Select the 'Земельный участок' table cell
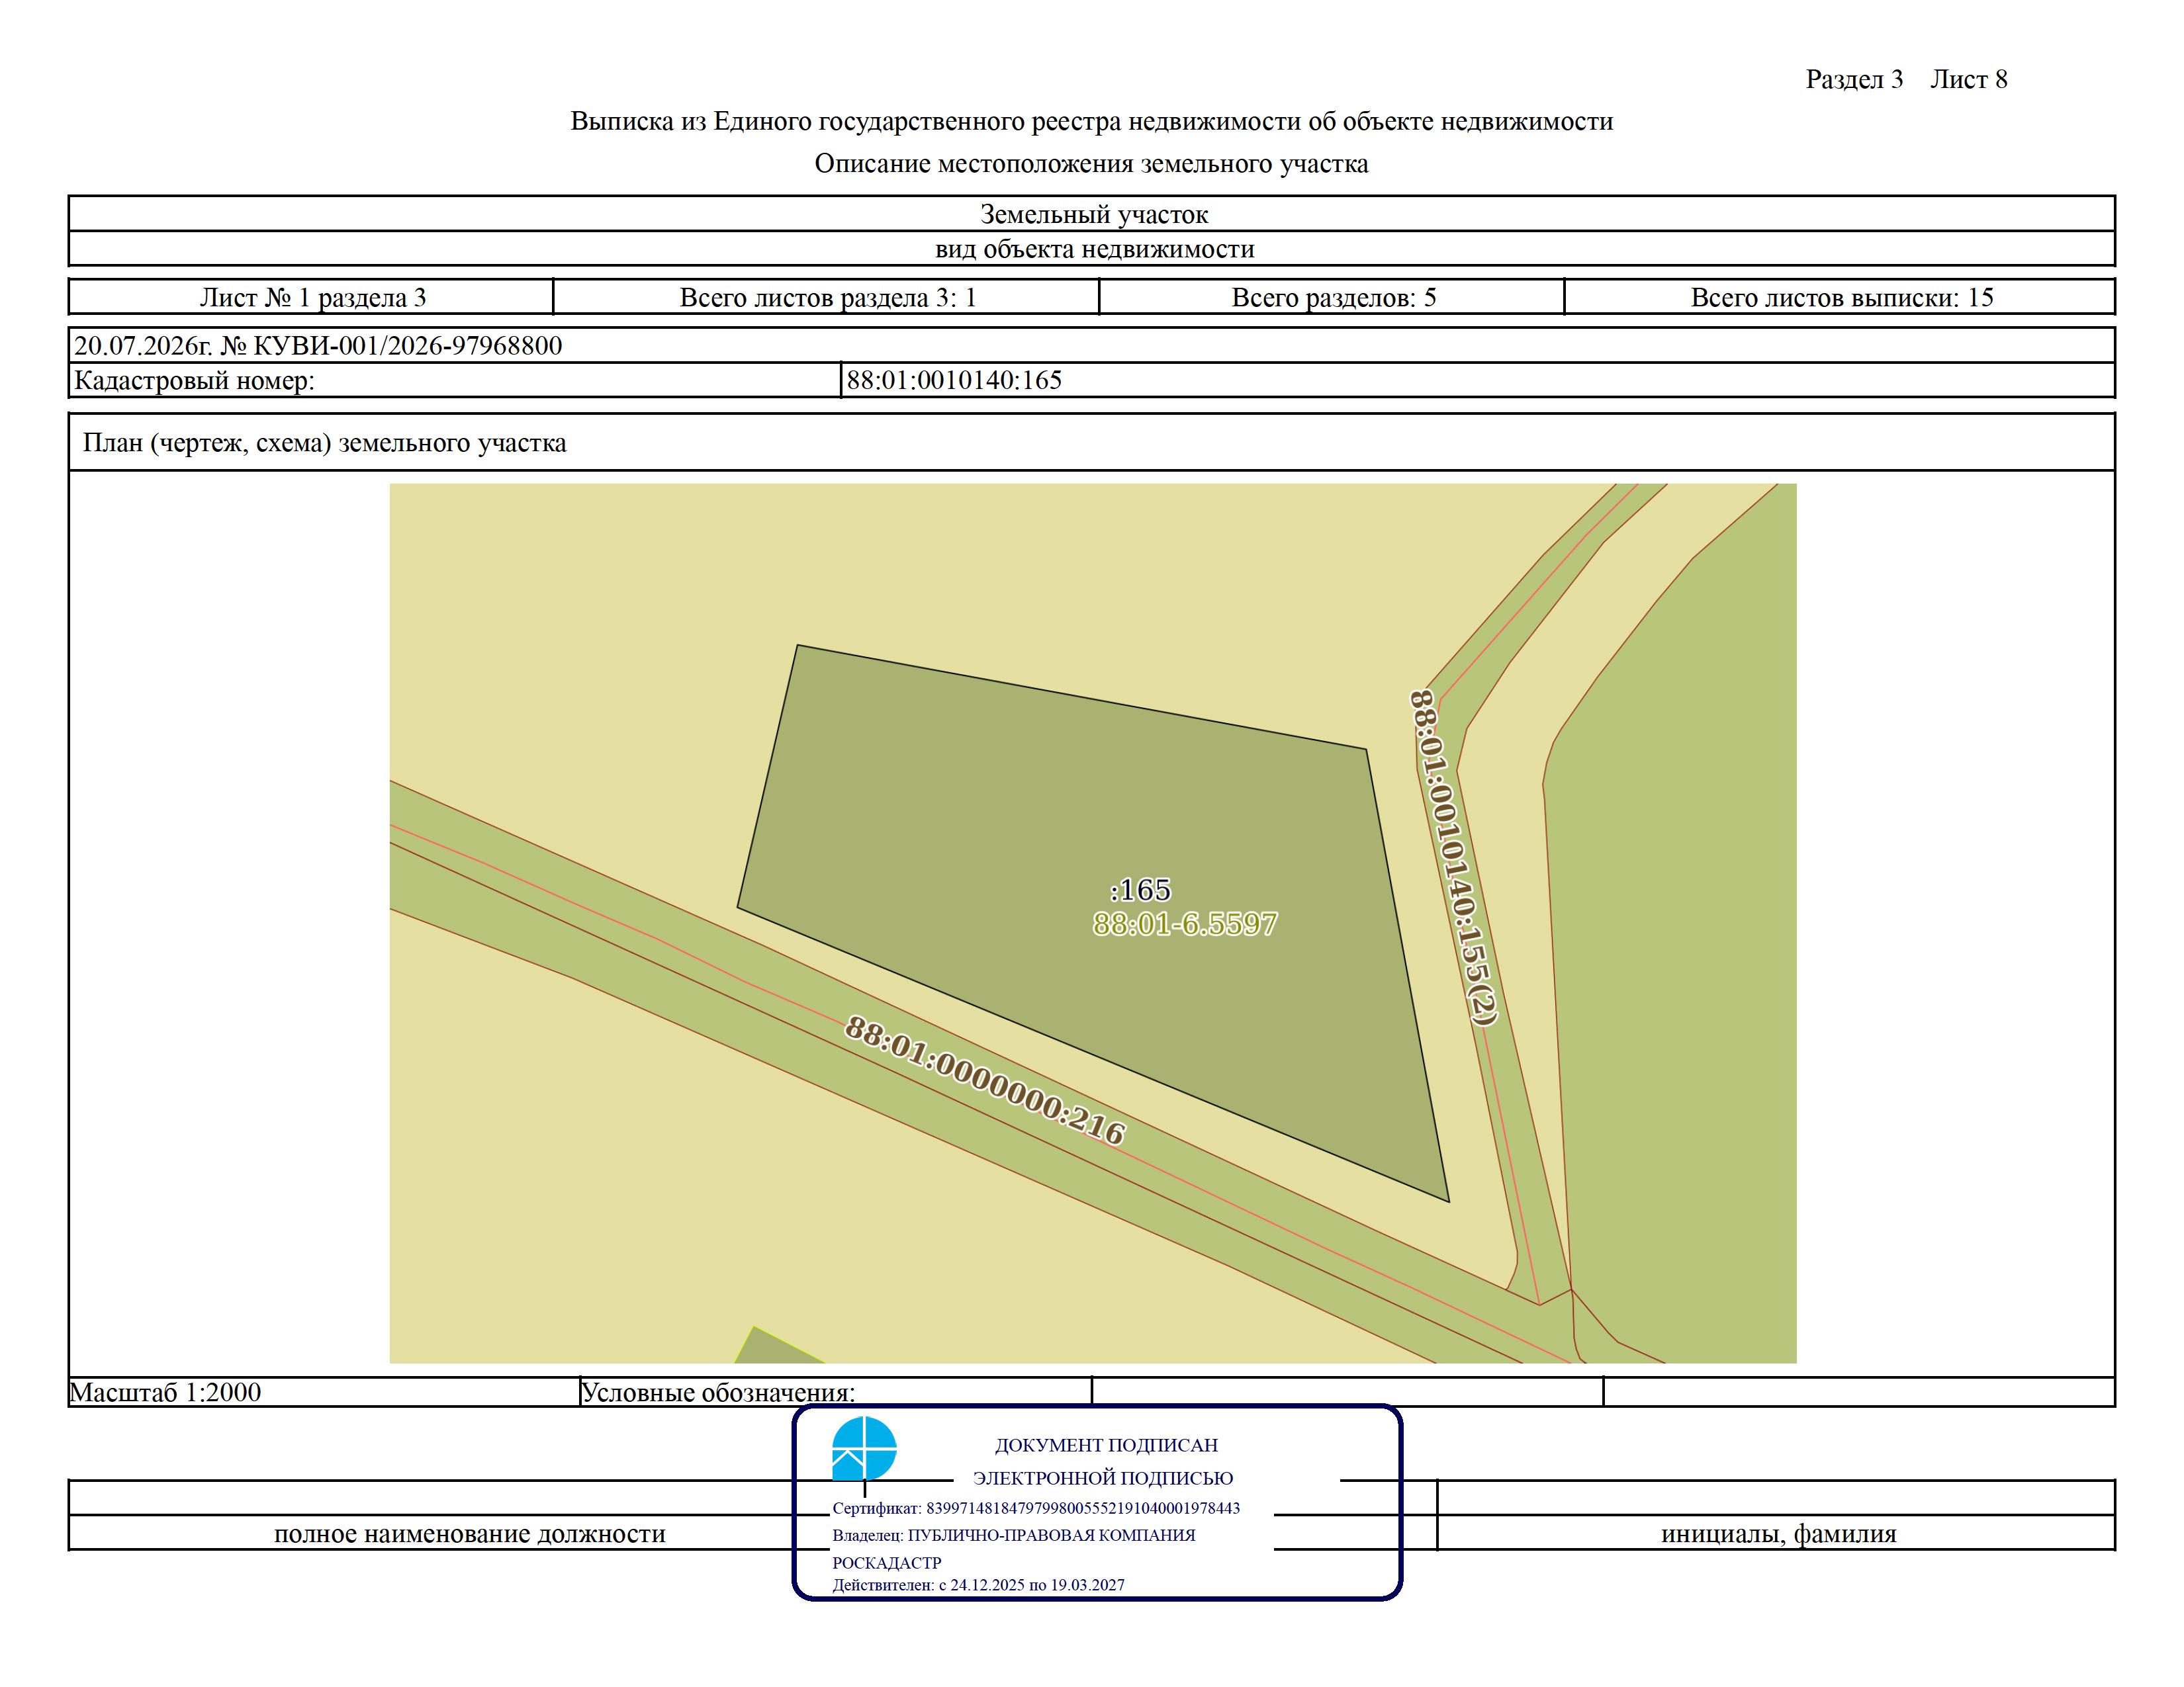 1092,214
